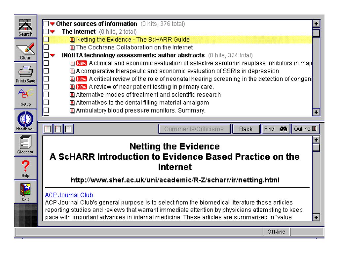Open the Setup ABC icon
Image resolution: width=338 pixels, height=253 pixels.
point(25,98)
